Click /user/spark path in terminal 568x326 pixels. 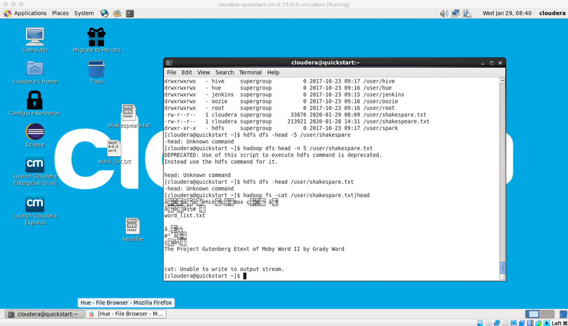380,128
